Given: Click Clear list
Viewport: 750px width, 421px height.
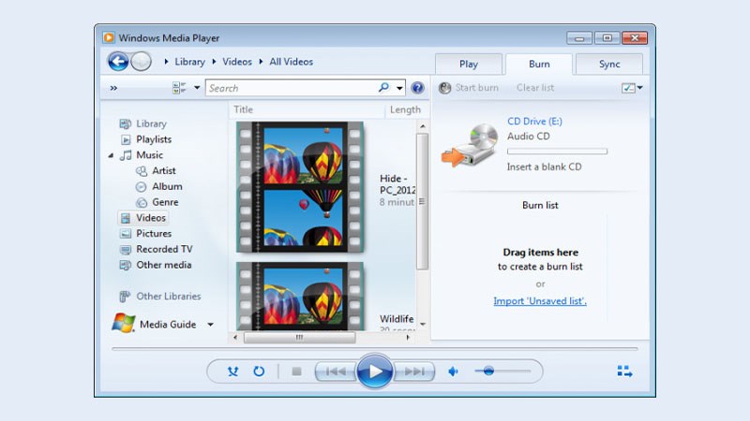Looking at the screenshot, I should click(x=535, y=88).
